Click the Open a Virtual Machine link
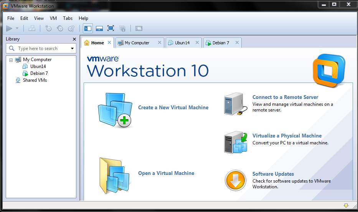Image resolution: width=358 pixels, height=212 pixels. [x=166, y=173]
